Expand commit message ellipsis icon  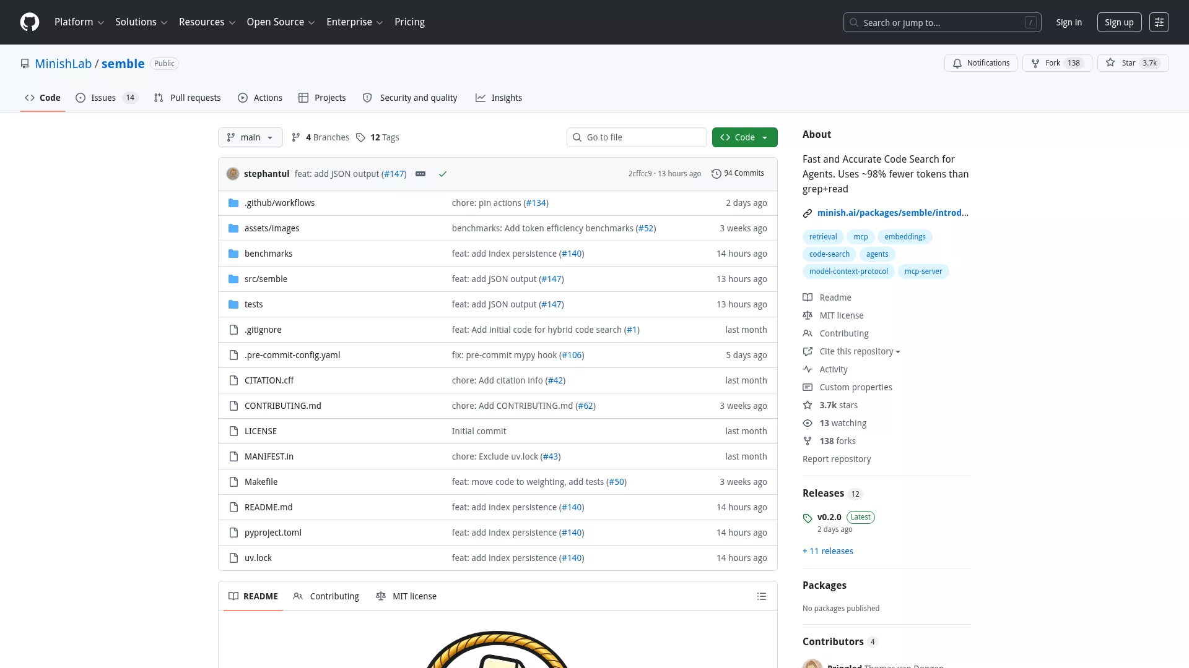coord(420,174)
